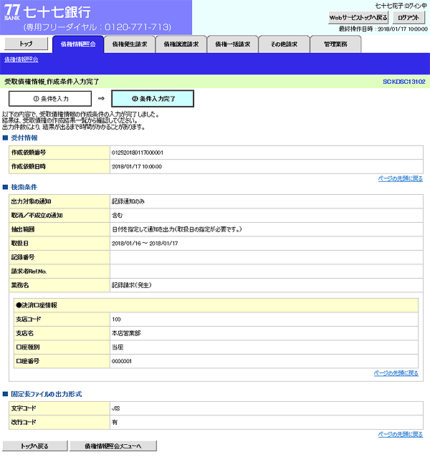Image resolution: width=430 pixels, height=457 pixels.
Task: Open the 債権譲渡請求 tab
Action: [181, 44]
